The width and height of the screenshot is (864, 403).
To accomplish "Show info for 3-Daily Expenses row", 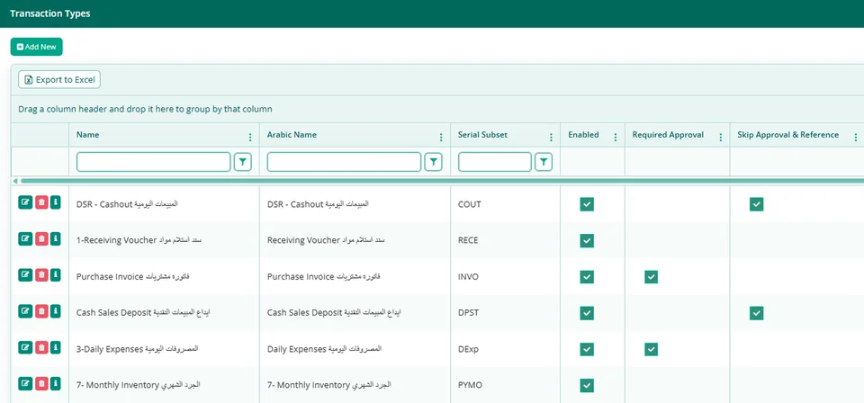I will 55,347.
